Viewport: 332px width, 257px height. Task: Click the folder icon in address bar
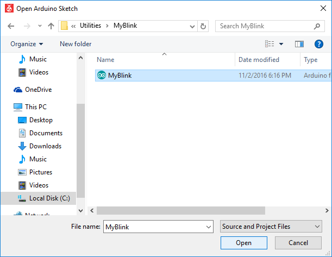[64, 26]
